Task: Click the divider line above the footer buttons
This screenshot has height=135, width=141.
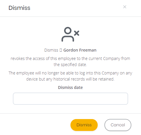Action: click(x=70, y=113)
